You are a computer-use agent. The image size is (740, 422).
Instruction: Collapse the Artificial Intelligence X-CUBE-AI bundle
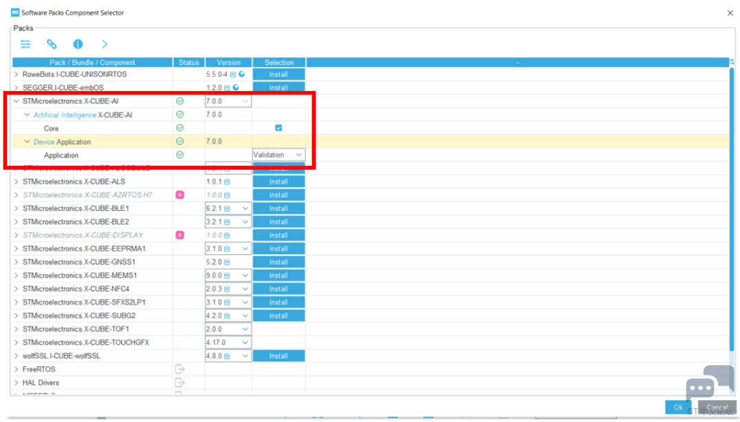pyautogui.click(x=27, y=114)
